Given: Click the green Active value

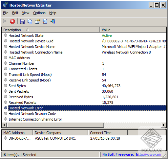Looking at the screenshot, I should (x=107, y=35).
